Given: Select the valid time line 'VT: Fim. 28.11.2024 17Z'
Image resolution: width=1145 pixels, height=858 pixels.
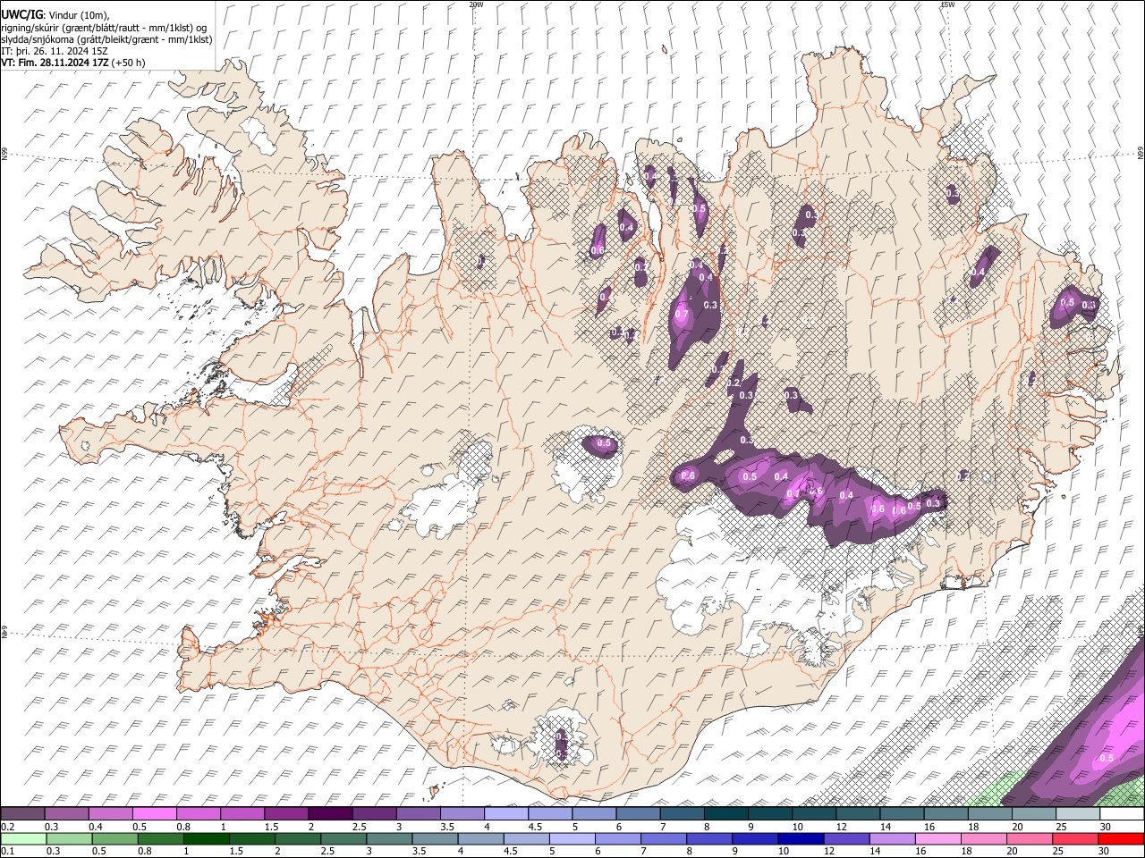Looking at the screenshot, I should tap(55, 63).
